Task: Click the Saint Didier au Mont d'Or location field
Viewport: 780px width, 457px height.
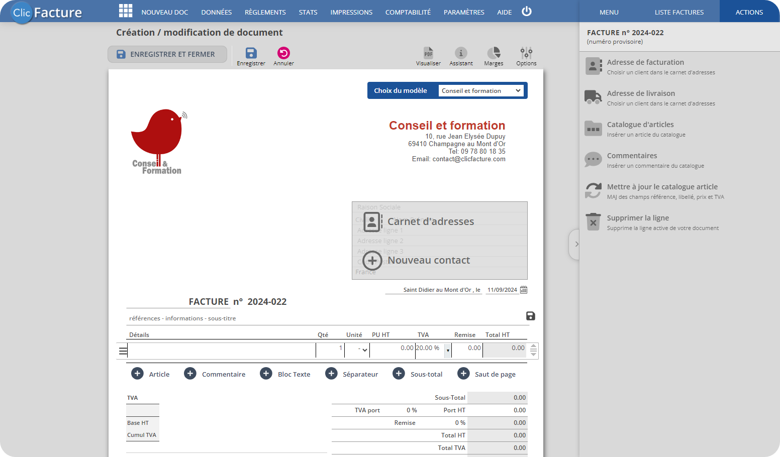Action: click(x=434, y=290)
